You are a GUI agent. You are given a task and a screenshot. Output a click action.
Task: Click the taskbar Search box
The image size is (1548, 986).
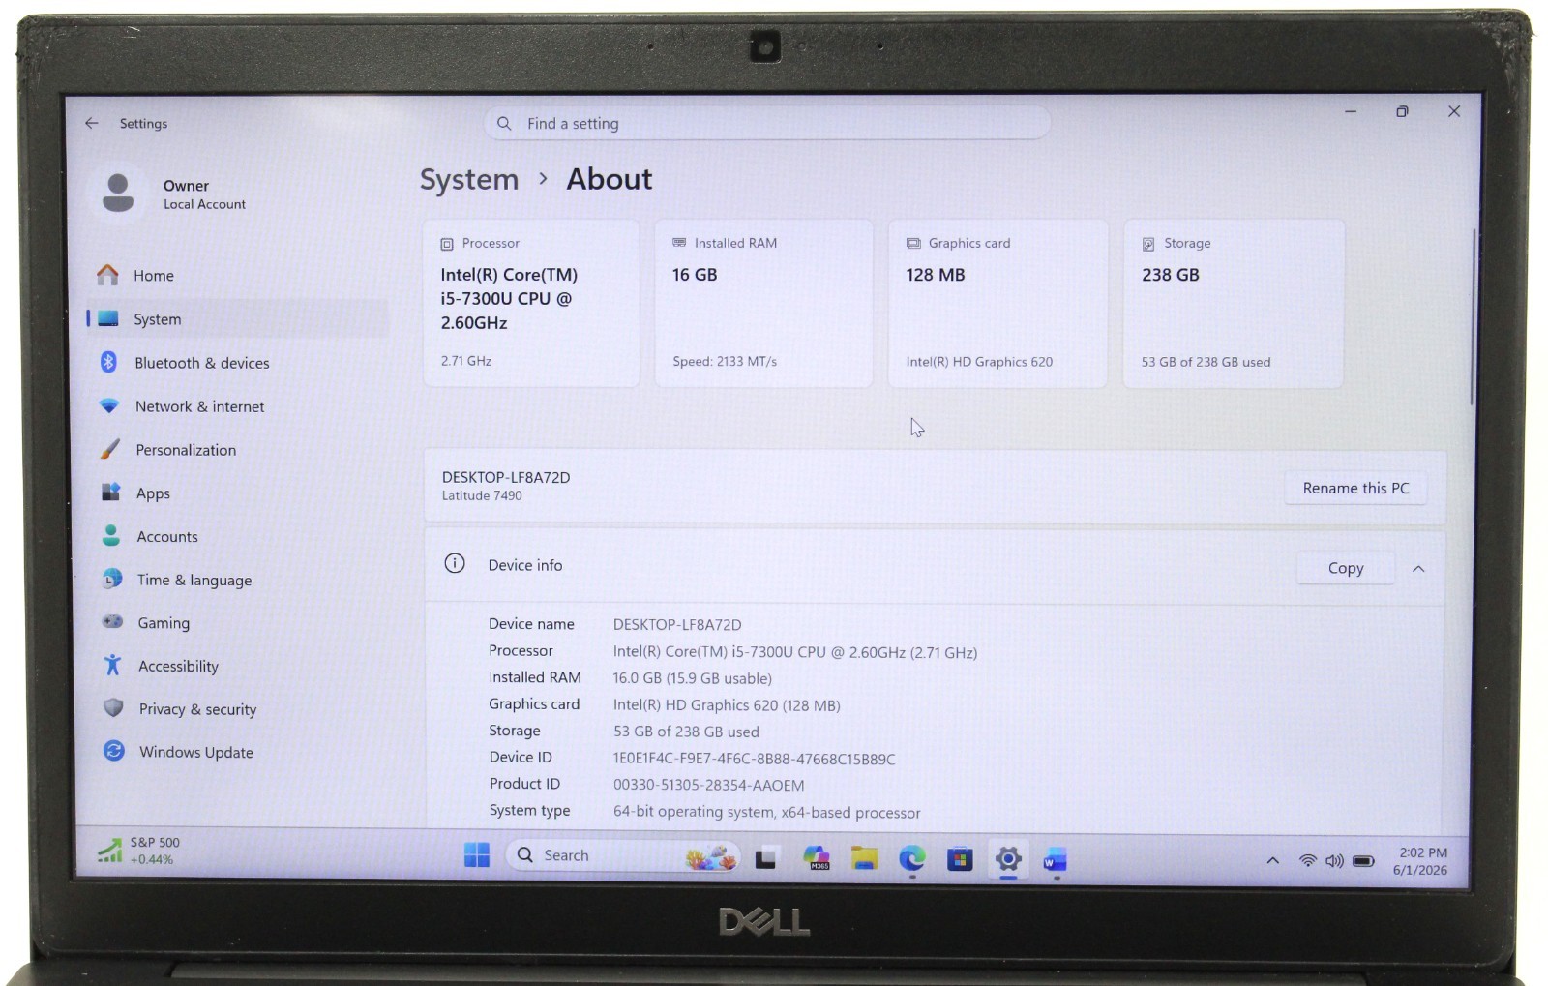pyautogui.click(x=624, y=855)
